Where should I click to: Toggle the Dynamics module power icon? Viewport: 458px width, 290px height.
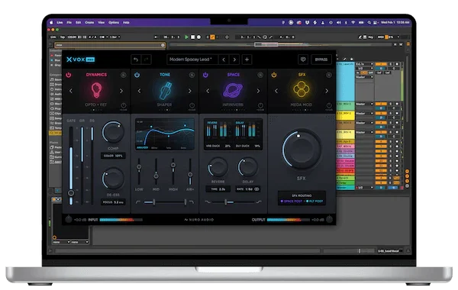69,75
